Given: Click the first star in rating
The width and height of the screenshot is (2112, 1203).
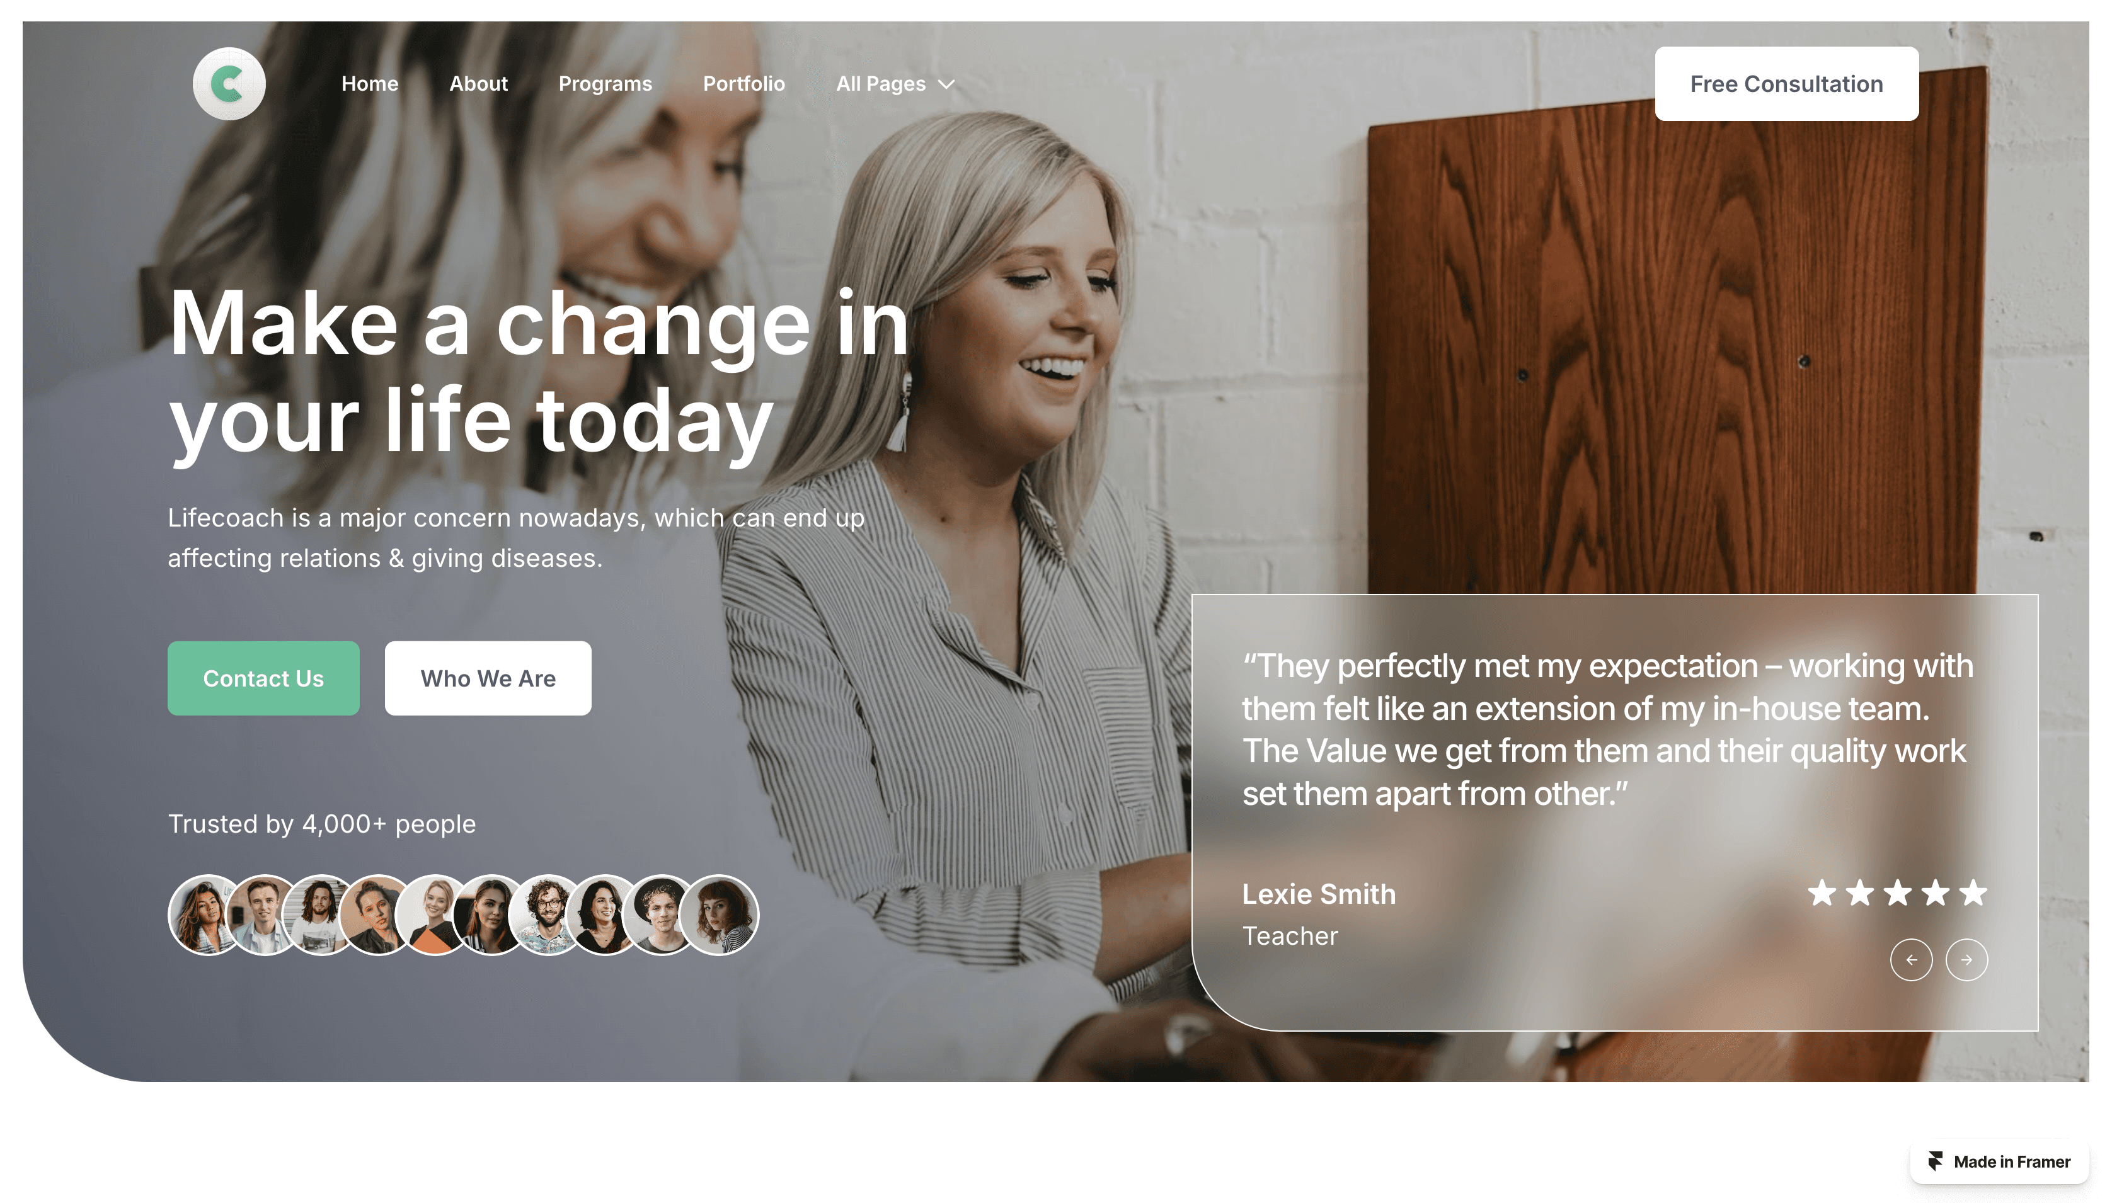Looking at the screenshot, I should point(1822,892).
